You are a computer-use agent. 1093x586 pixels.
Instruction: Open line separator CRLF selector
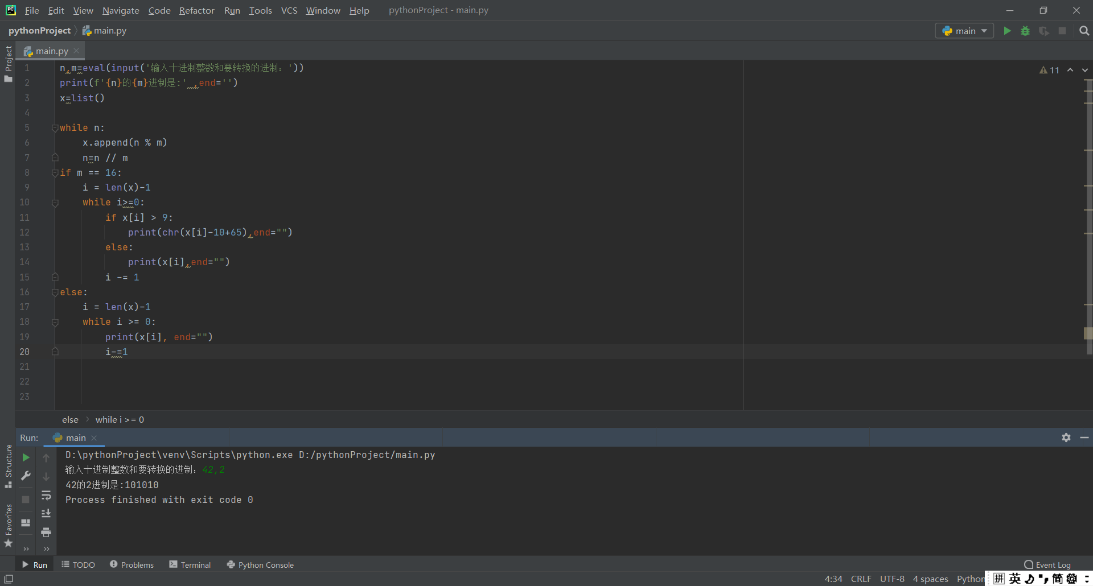[x=861, y=579]
